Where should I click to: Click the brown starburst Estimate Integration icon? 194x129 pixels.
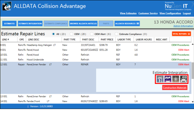point(175,79)
